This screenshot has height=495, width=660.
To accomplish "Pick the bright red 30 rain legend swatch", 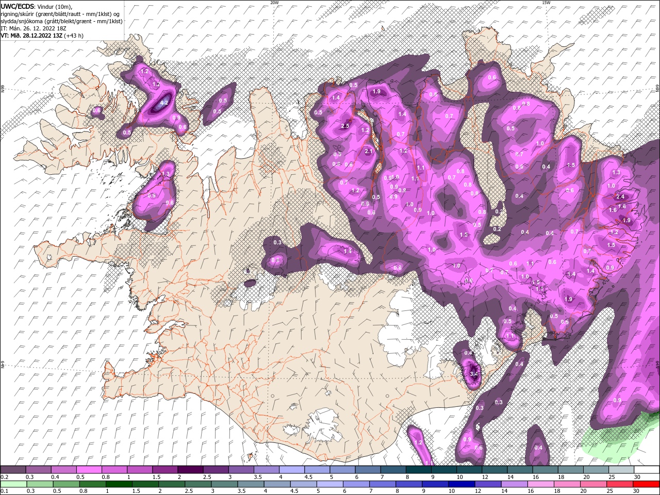I will pos(646,484).
